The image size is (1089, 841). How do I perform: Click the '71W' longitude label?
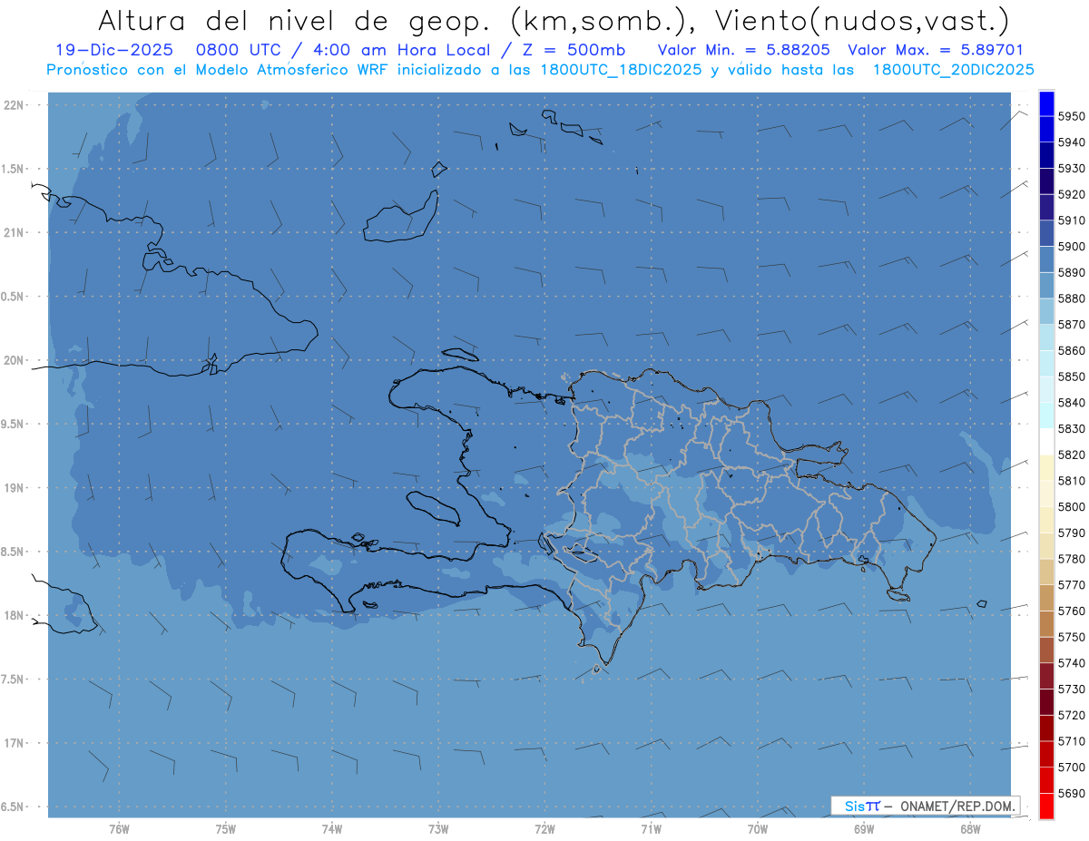pyautogui.click(x=651, y=828)
